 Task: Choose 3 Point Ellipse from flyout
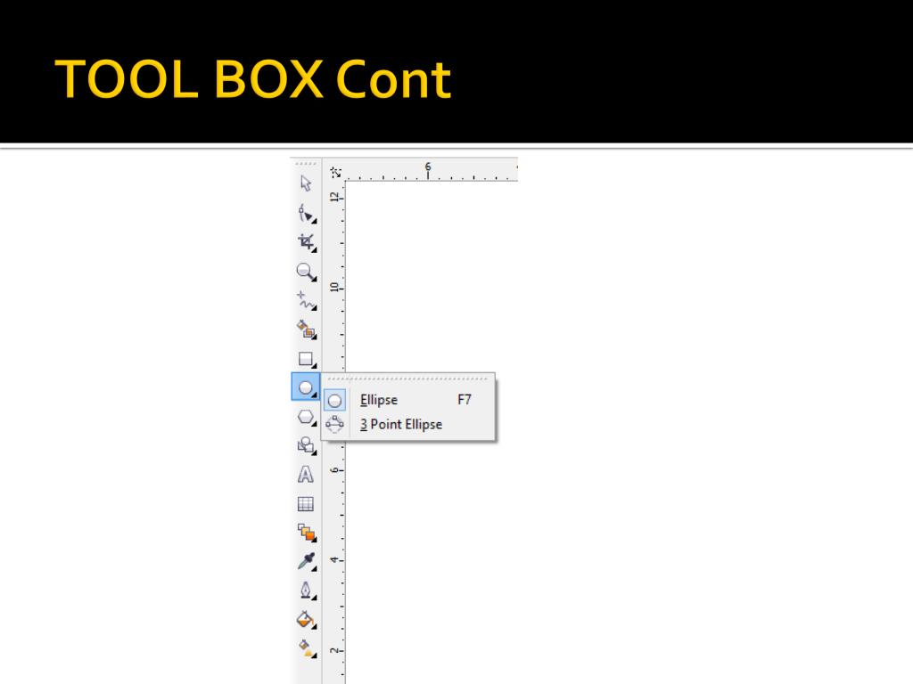[408, 425]
